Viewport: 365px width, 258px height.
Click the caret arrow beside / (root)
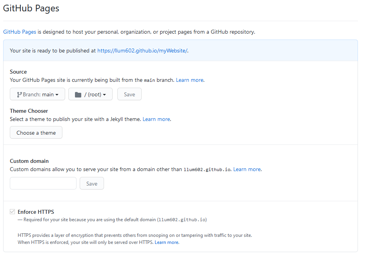point(104,95)
